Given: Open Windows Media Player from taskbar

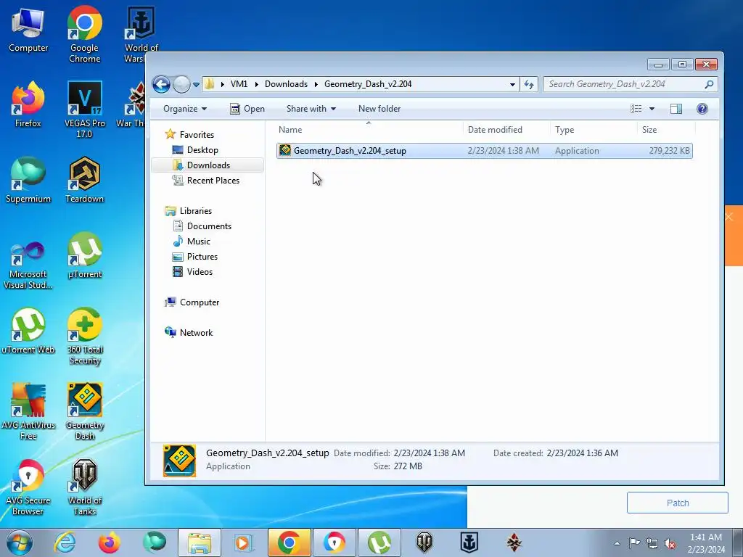Looking at the screenshot, I should click(x=244, y=542).
